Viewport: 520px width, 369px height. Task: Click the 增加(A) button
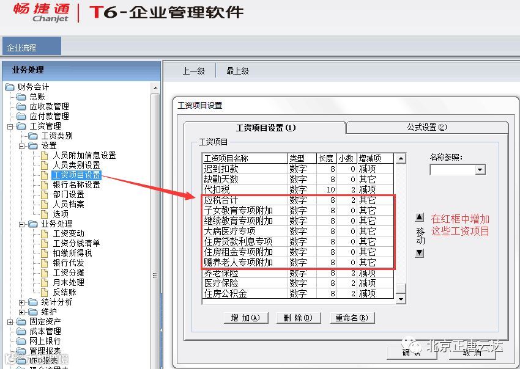tap(246, 318)
